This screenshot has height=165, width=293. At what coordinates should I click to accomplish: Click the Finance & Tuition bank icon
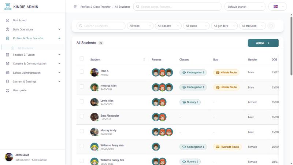(x=7, y=55)
